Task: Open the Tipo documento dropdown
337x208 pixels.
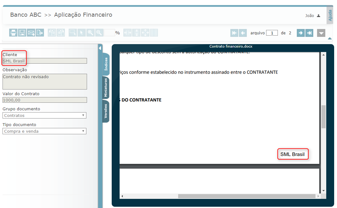Action: click(44, 131)
